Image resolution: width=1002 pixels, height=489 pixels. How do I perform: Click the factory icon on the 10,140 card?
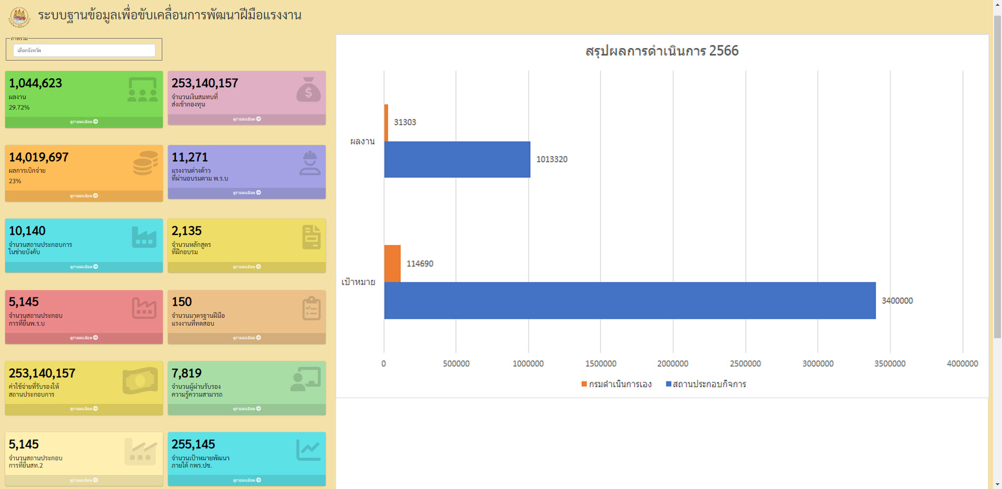(x=144, y=237)
